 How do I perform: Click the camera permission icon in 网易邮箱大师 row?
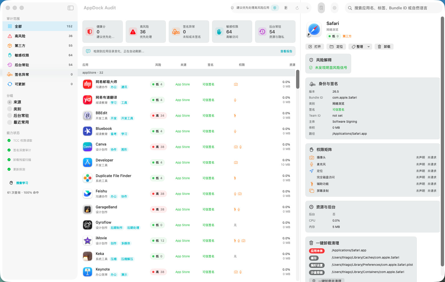pyautogui.click(x=236, y=84)
